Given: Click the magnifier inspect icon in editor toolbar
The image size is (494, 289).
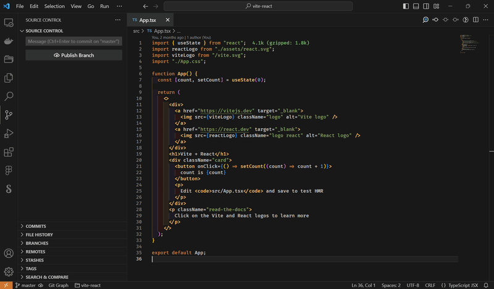Looking at the screenshot, I should tap(425, 20).
